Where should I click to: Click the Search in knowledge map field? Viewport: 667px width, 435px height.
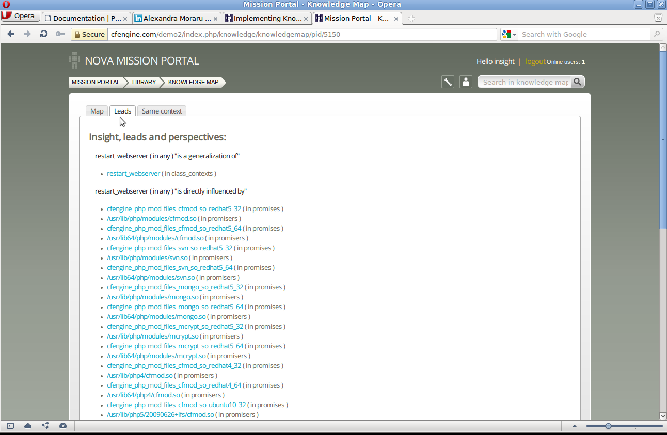(525, 82)
